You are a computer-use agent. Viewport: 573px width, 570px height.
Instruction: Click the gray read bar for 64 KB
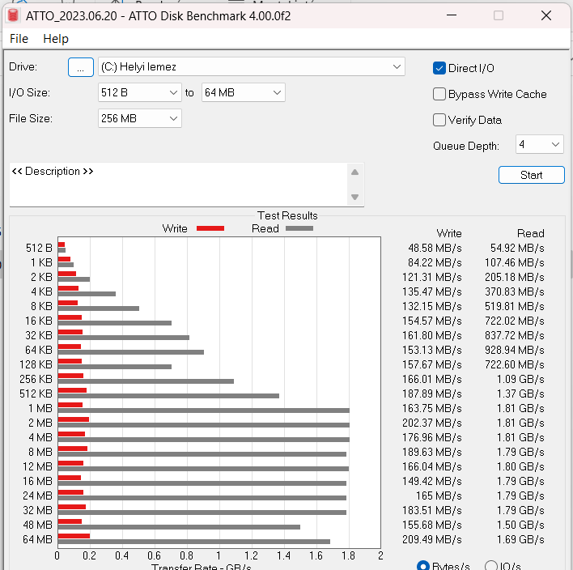pos(131,352)
